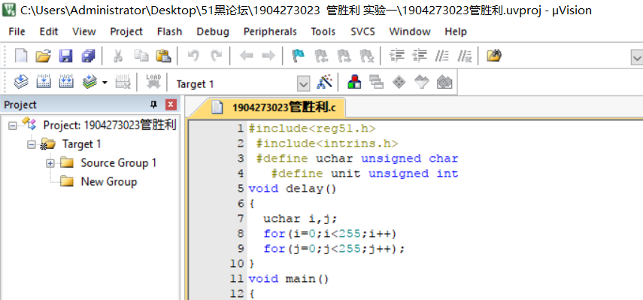Navigate backwards with the left arrow icon
This screenshot has height=300, width=643.
(x=246, y=56)
